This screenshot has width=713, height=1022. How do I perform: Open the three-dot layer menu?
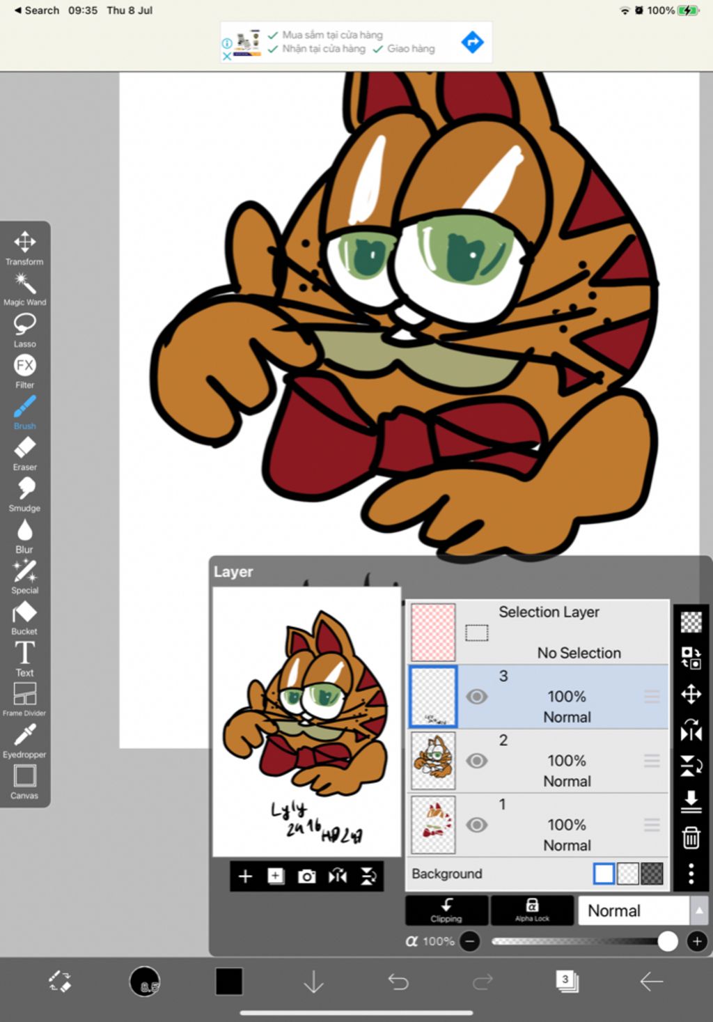coord(691,874)
